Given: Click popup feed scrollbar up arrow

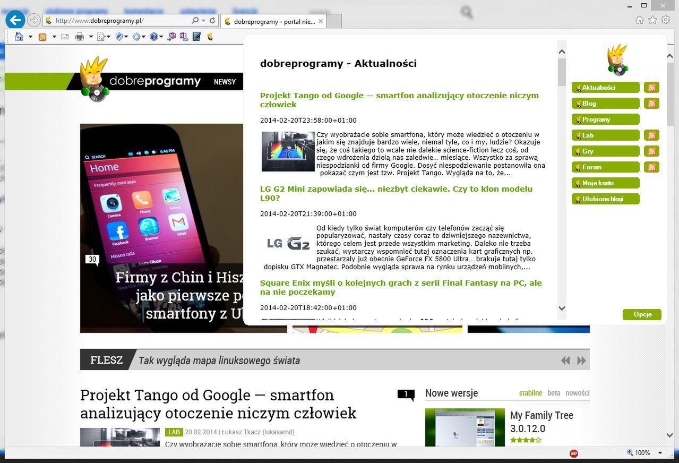Looking at the screenshot, I should click(562, 52).
